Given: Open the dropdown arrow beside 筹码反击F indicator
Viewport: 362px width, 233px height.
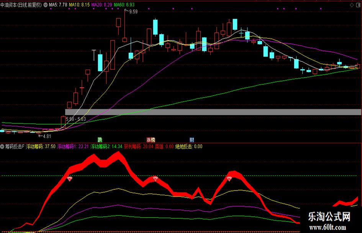Looking at the screenshot, I should coord(2,146).
